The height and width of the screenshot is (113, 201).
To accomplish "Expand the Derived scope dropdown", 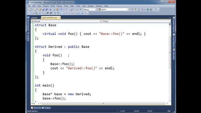I will click(x=100, y=21).
